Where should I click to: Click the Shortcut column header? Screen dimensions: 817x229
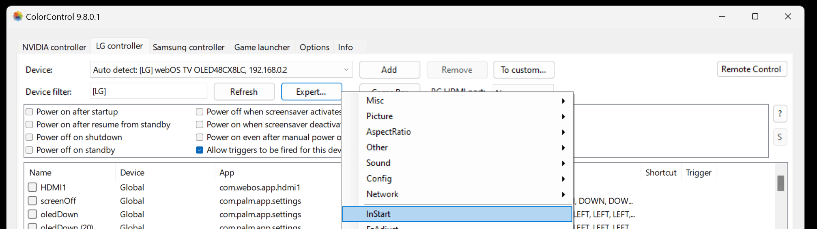[661, 173]
